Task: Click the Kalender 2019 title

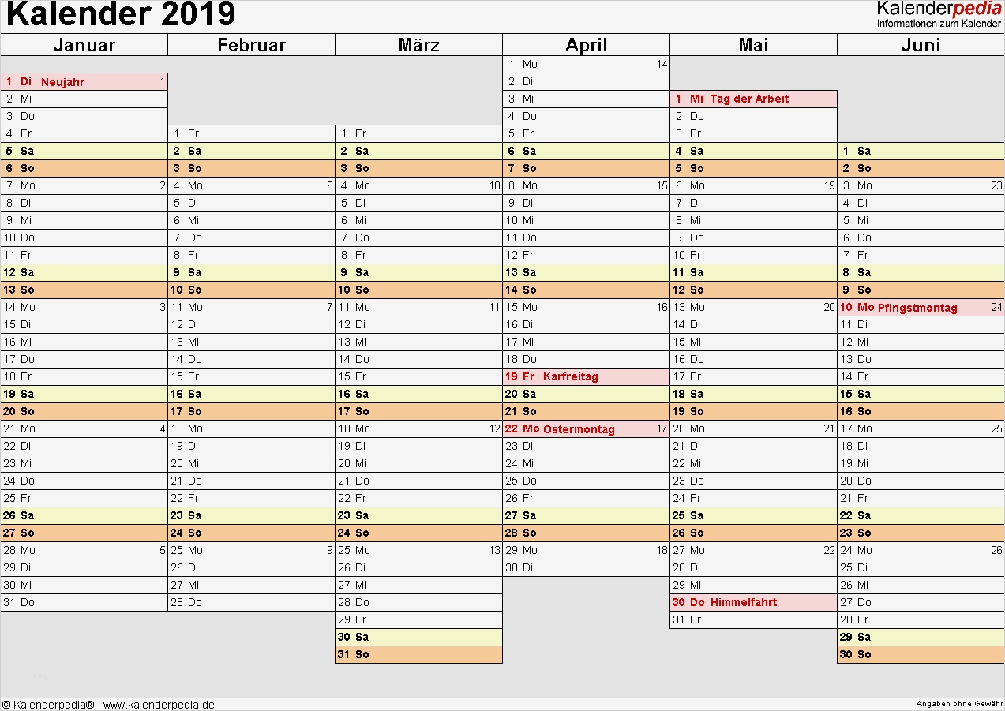Action: (121, 14)
